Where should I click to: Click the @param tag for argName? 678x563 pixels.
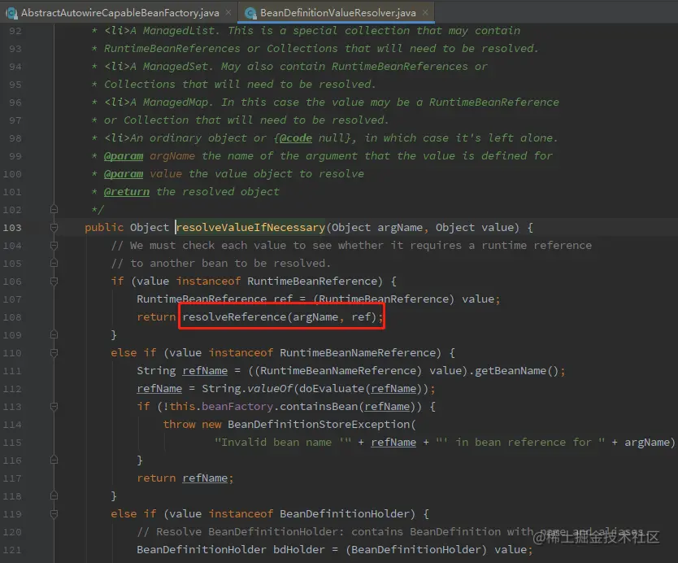click(x=124, y=155)
